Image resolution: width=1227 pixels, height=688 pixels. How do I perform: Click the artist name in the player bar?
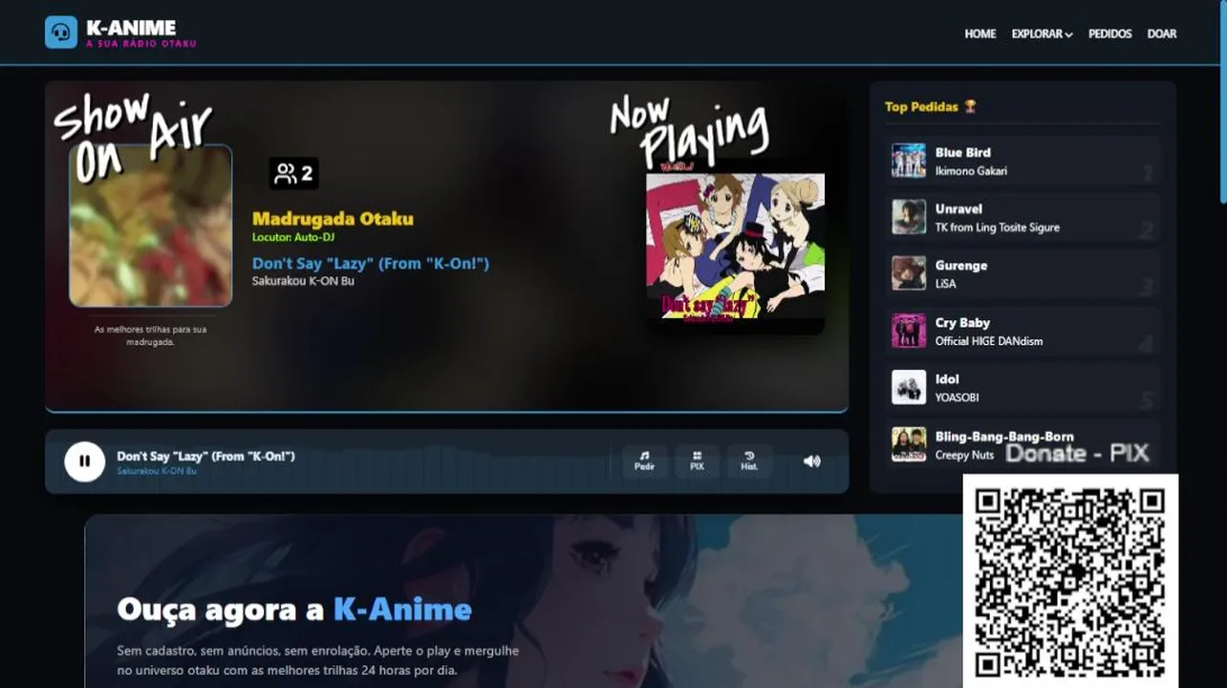coord(157,471)
